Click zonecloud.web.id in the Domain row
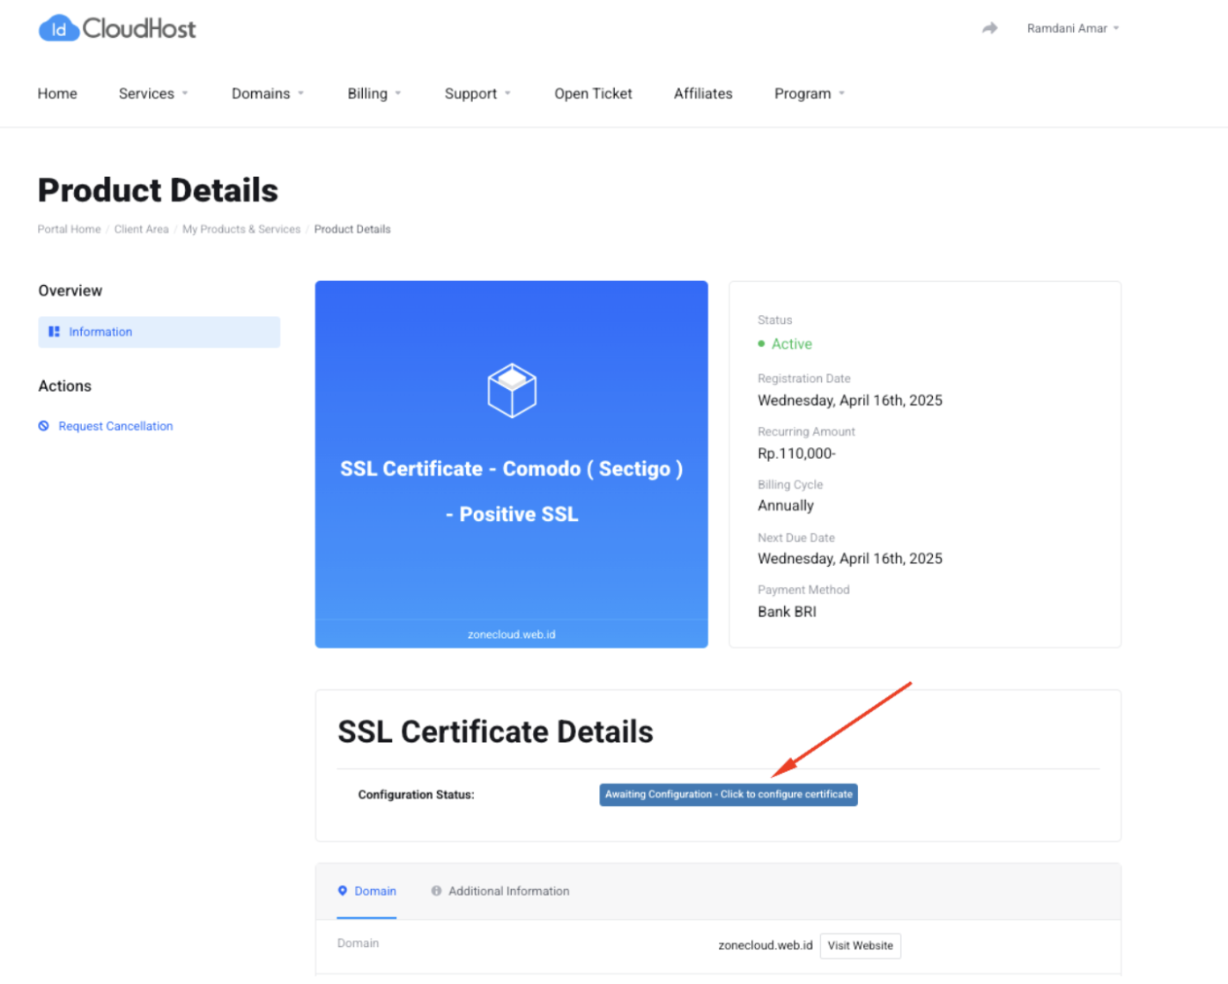Viewport: 1228px width, 984px height. point(766,945)
